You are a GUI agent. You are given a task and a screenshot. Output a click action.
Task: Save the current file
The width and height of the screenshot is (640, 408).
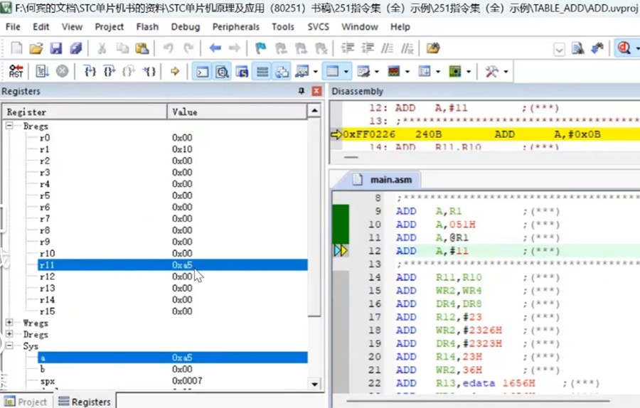click(x=56, y=48)
